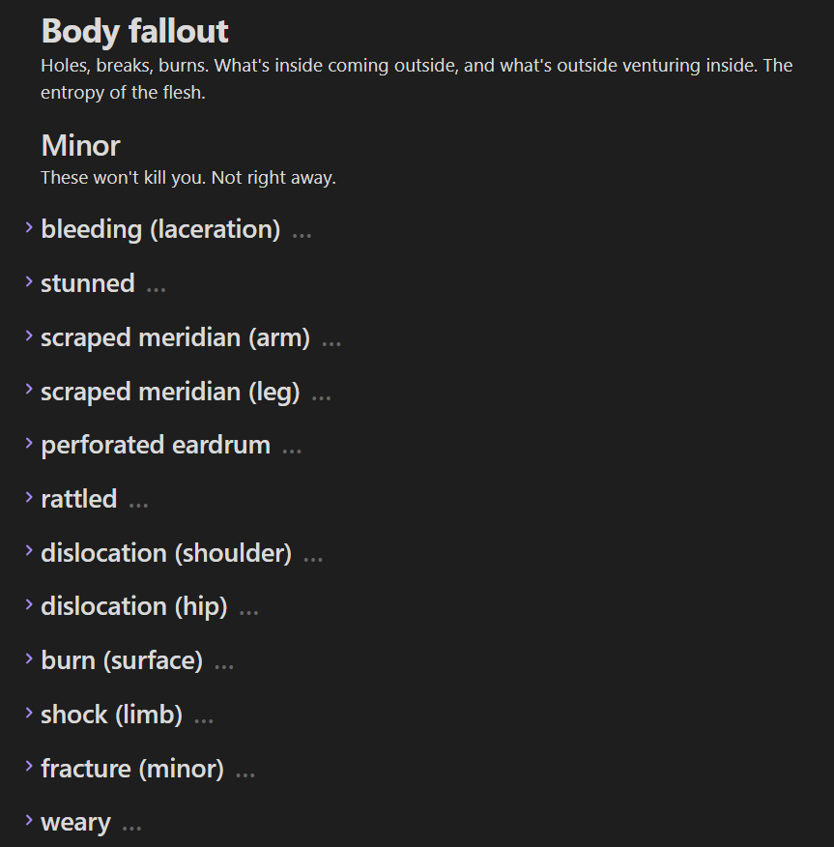Expand scraped meridian (leg) chevron
This screenshot has height=847, width=834.
pos(29,390)
